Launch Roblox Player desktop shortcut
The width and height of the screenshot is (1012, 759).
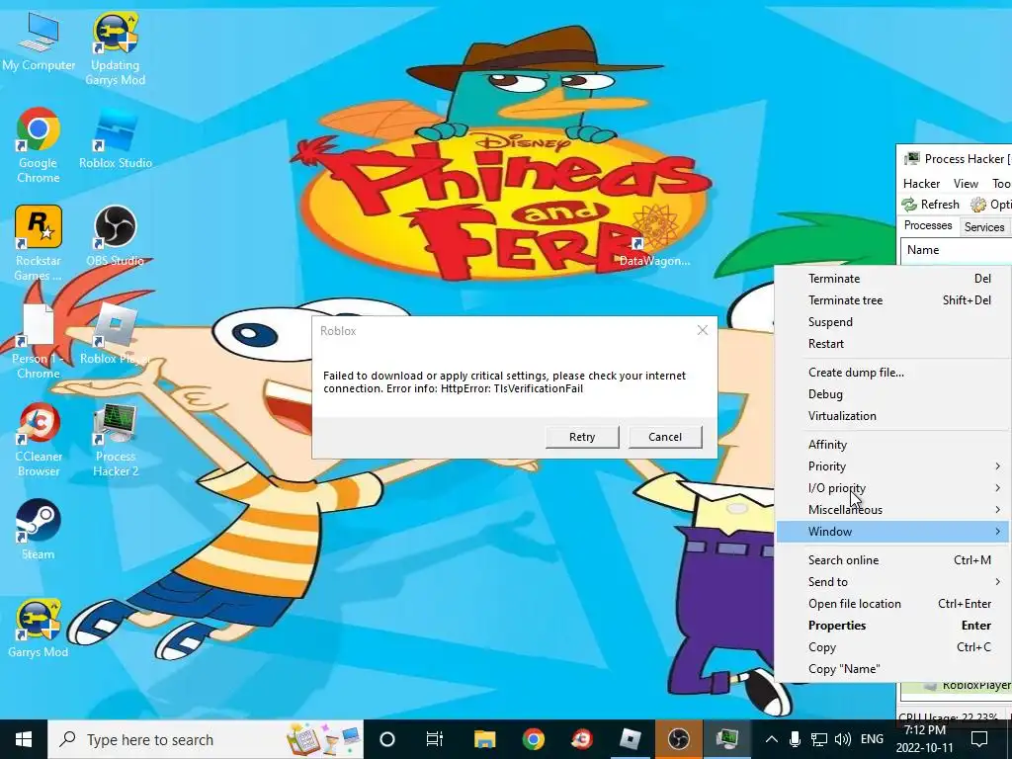click(x=116, y=334)
